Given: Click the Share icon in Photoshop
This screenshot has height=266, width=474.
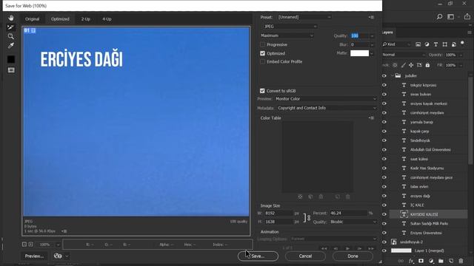Looking at the screenshot, I should [x=467, y=17].
